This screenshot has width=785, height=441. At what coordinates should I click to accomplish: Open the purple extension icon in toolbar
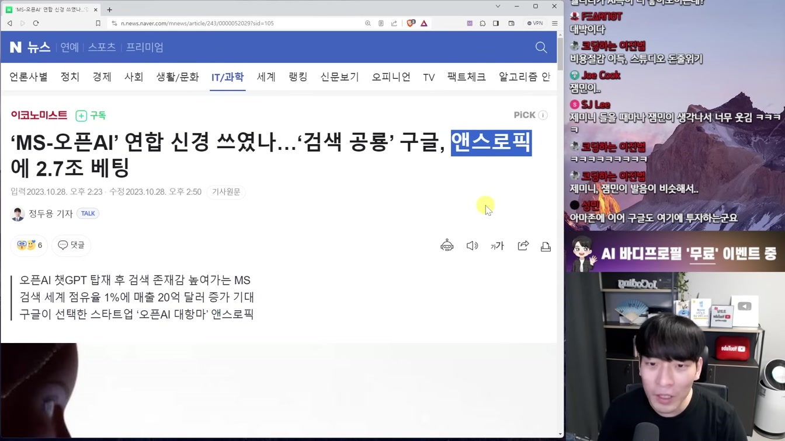(470, 23)
